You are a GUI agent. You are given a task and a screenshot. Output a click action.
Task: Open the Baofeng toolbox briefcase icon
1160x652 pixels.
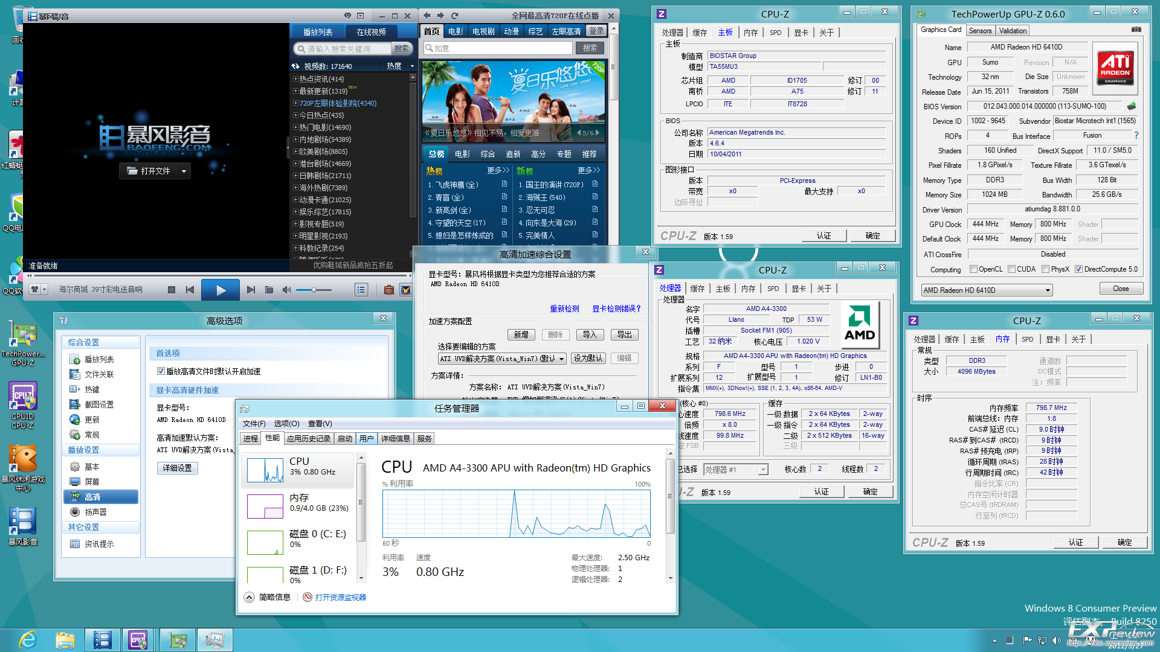point(389,290)
